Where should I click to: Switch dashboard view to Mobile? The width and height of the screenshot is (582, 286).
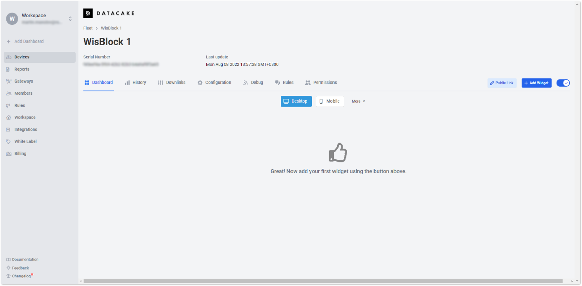[330, 101]
